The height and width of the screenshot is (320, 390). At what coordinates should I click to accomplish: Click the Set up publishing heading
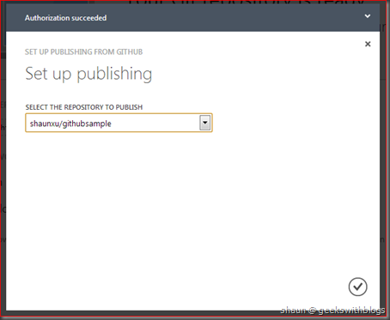tap(88, 74)
